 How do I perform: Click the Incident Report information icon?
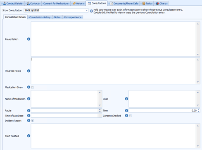(29, 121)
